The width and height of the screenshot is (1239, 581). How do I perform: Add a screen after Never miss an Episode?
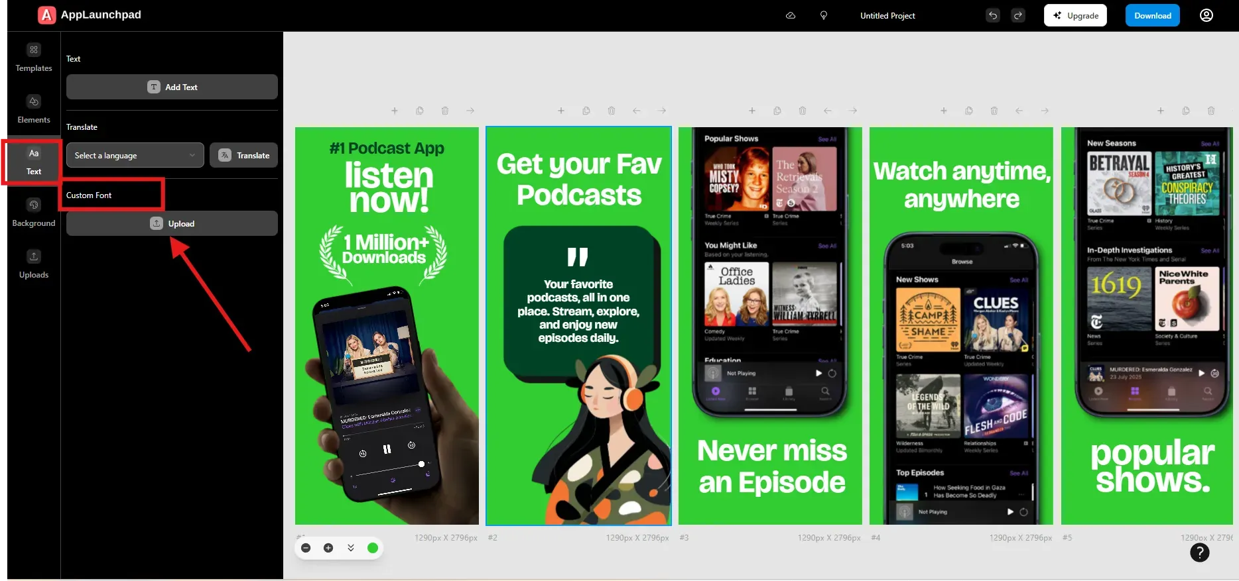click(752, 111)
